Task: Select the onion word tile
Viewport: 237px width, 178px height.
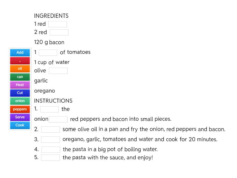Action: point(20,101)
